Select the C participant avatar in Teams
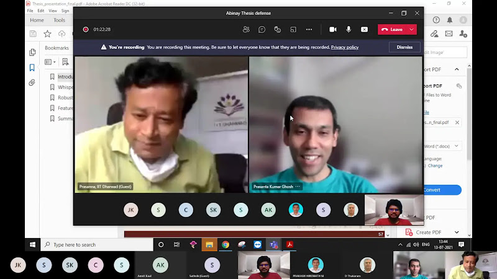Image resolution: width=497 pixels, height=279 pixels. pos(186,210)
